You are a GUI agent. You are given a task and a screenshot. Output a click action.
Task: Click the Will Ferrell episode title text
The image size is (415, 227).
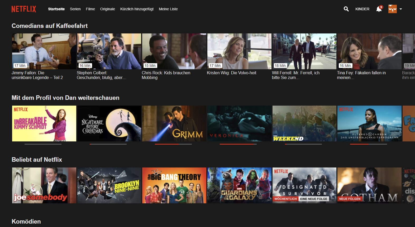click(x=296, y=75)
